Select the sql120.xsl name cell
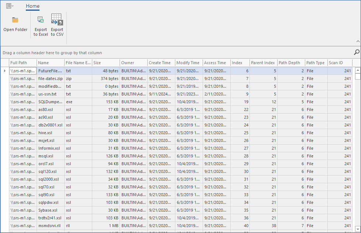 51,171
